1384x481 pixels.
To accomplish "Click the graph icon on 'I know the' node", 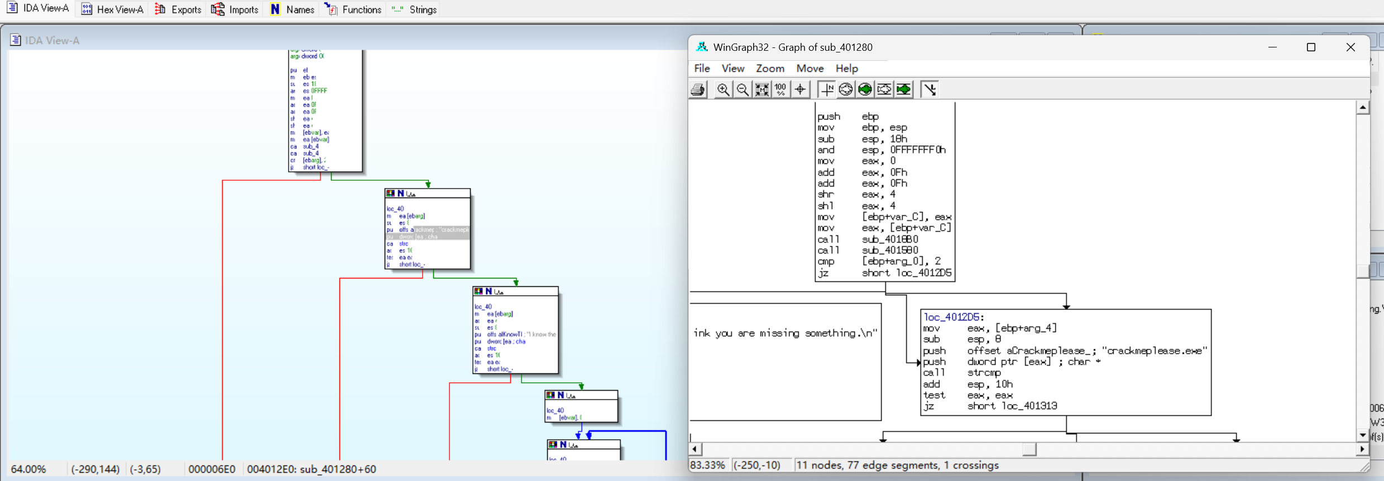I will pos(499,292).
